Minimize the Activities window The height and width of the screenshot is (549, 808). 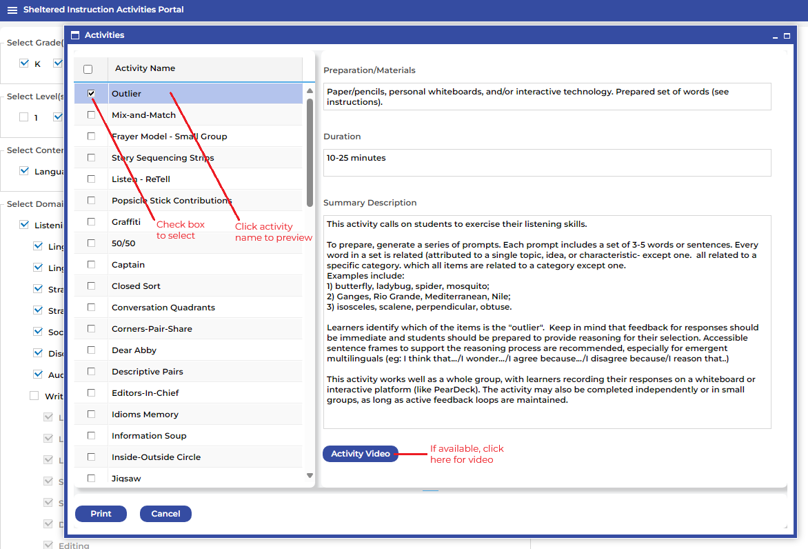pyautogui.click(x=775, y=37)
